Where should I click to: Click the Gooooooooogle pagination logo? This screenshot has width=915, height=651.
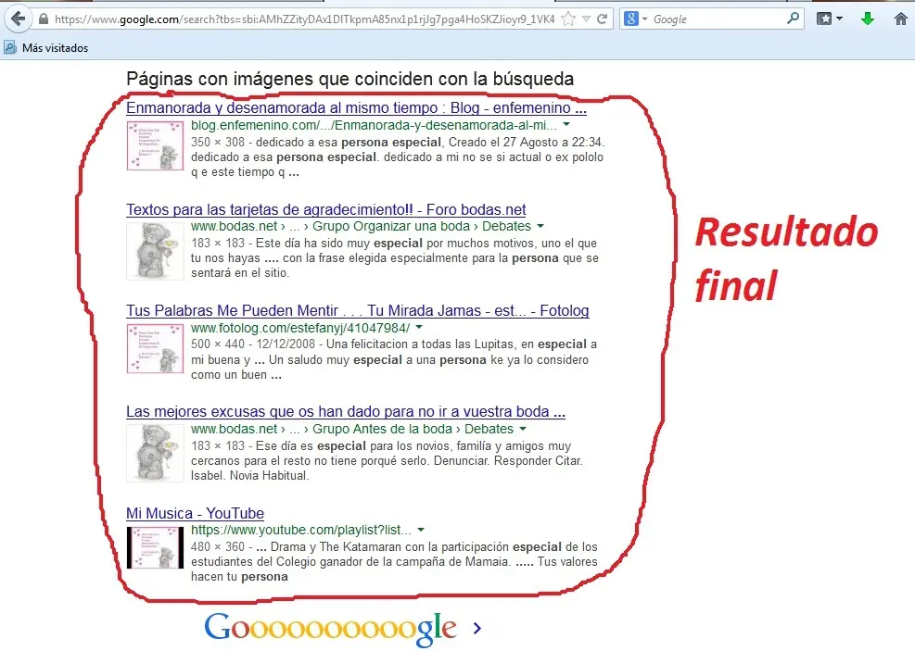coord(330,629)
